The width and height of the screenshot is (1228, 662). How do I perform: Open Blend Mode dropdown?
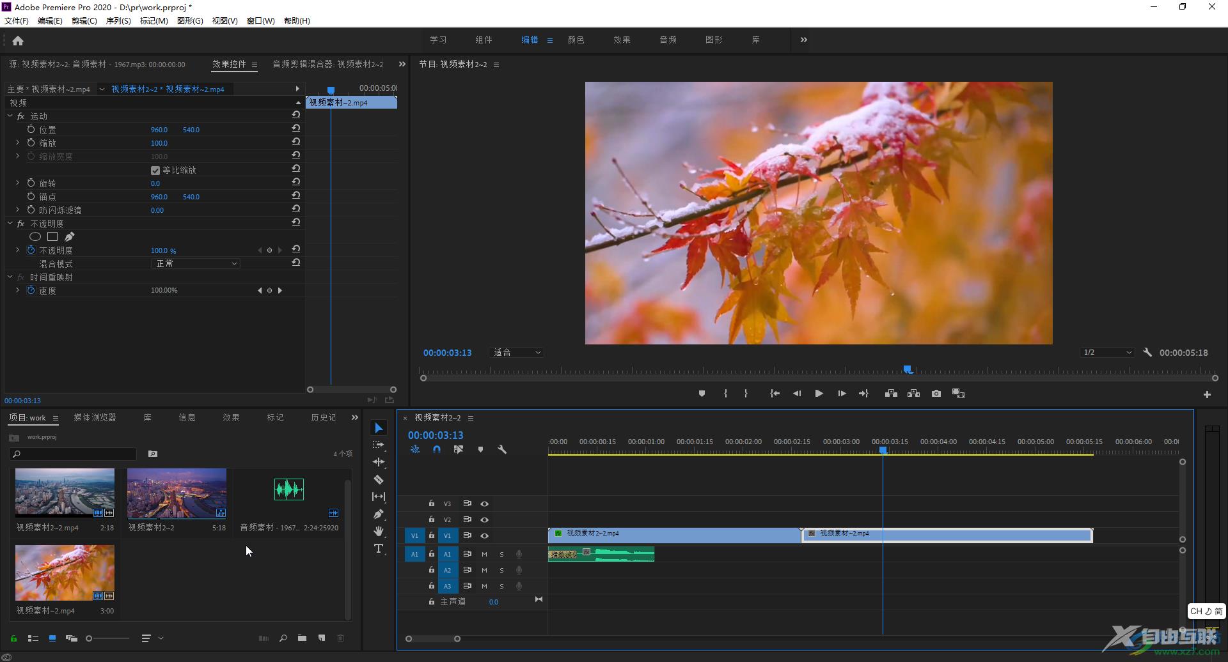click(x=196, y=263)
